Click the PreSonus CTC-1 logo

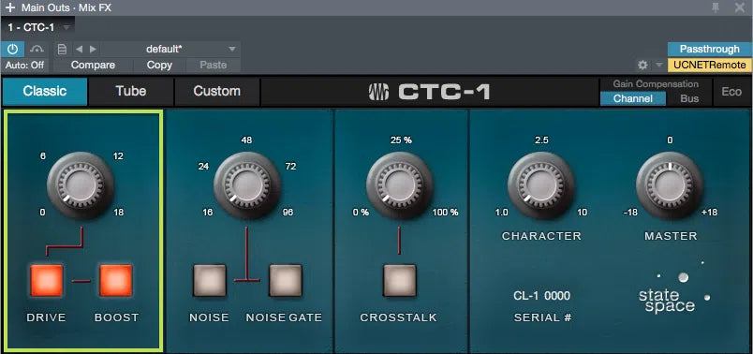pyautogui.click(x=429, y=92)
